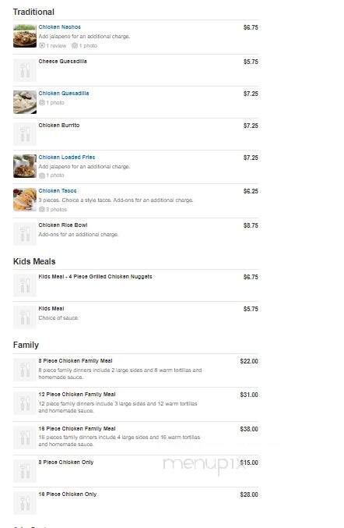Open the Chicken Loaded Fries link
The height and width of the screenshot is (528, 344).
(x=67, y=158)
